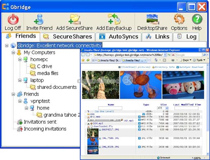Click the Log Off power icon
The height and width of the screenshot is (160, 210).
(13, 19)
